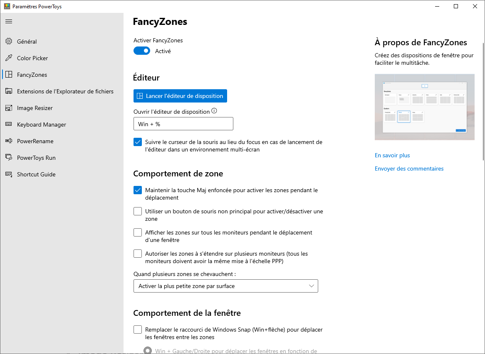The image size is (485, 354).
Task: Enable Remplacer le raccourci de Windows Snap
Action: 138,330
